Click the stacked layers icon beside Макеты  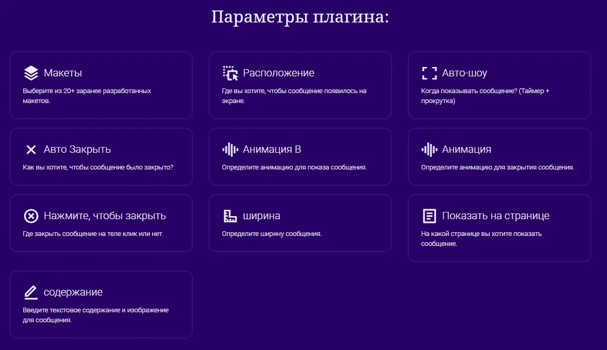(x=31, y=73)
